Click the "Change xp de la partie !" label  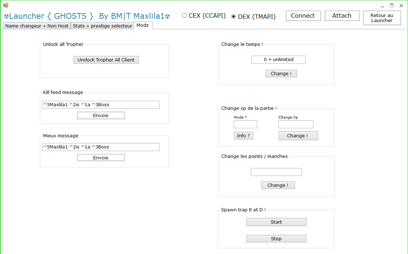tap(249, 108)
